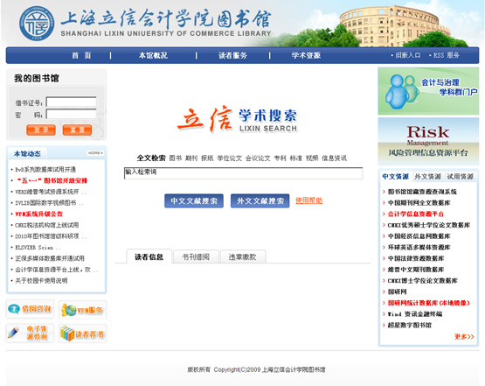Click 外文文献搜索 button

tap(260, 201)
